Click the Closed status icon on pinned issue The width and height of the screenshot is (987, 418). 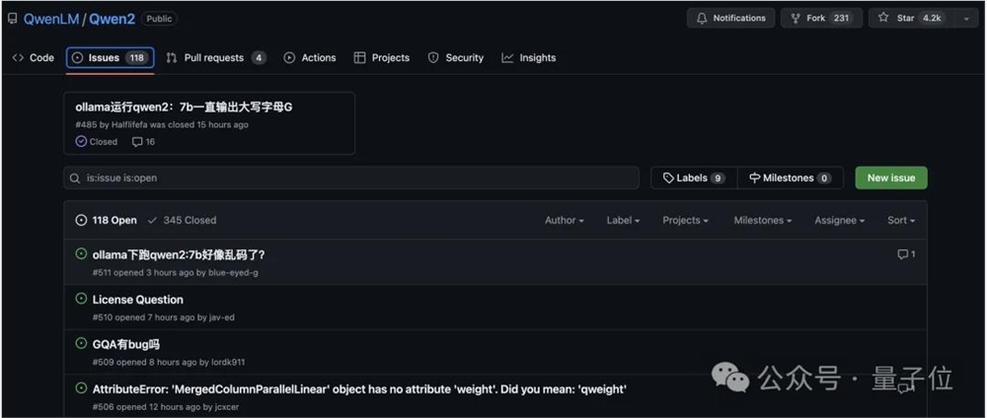(81, 141)
